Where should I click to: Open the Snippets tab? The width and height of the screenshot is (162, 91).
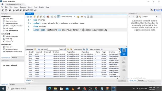click(x=141, y=81)
